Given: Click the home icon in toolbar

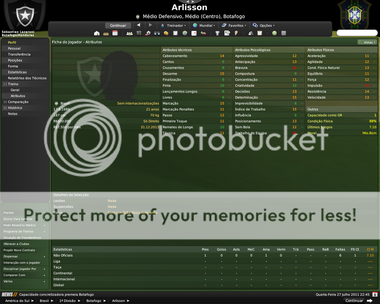Looking at the screenshot, I should pos(96,33).
